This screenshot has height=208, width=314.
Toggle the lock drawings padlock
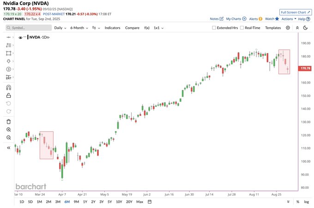pyautogui.click(x=9, y=95)
